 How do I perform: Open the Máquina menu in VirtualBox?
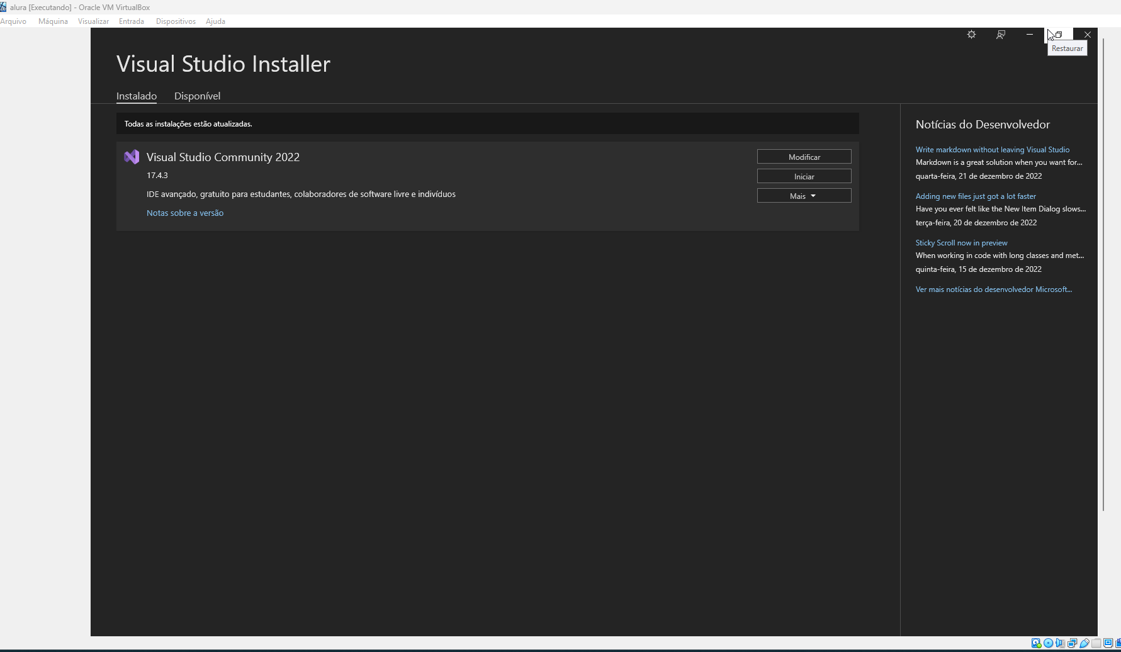click(x=53, y=21)
